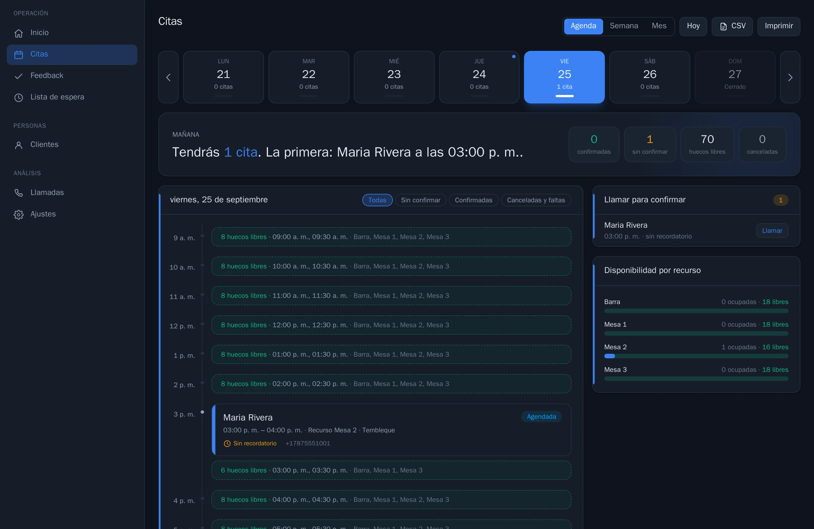
Task: Switch to Semana view
Action: click(x=624, y=26)
